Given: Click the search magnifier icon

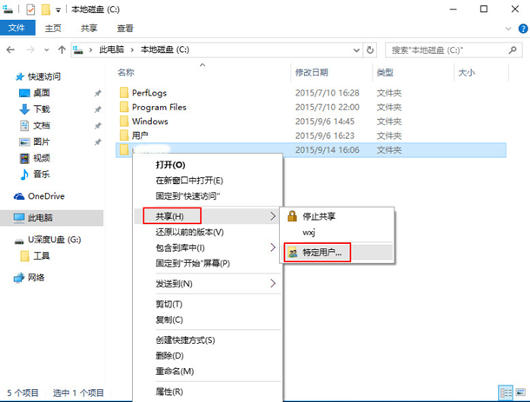Looking at the screenshot, I should coord(513,49).
